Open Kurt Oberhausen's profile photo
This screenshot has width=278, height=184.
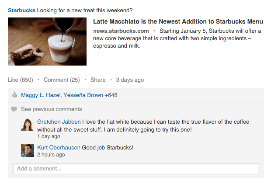[28, 150]
